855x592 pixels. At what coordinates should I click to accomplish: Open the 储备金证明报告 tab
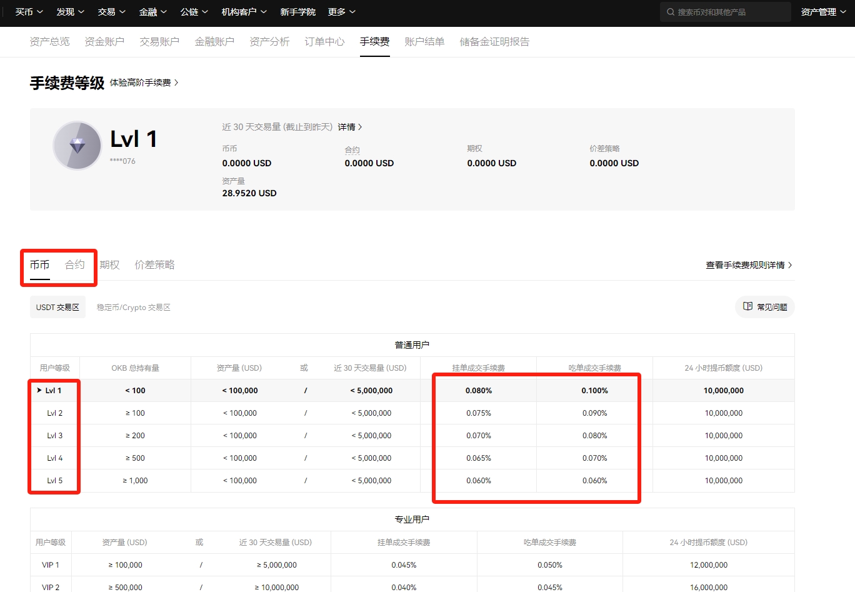(495, 42)
